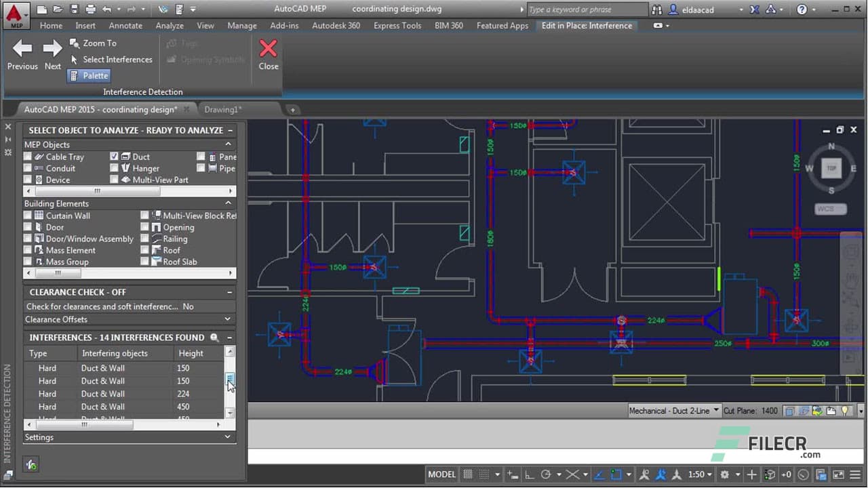Open the Drawing1 tab
The width and height of the screenshot is (868, 488).
(222, 108)
